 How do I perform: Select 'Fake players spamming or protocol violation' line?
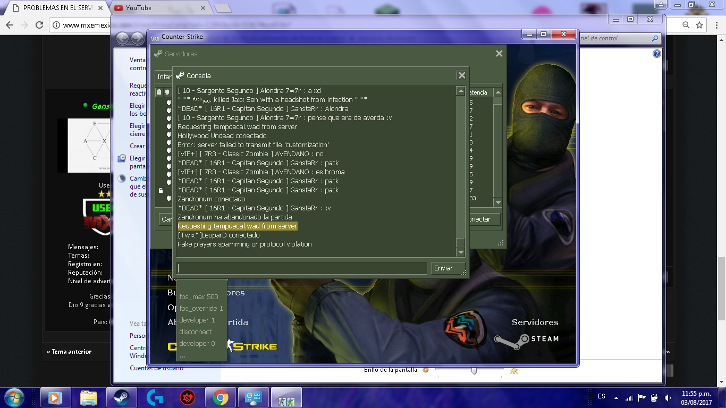click(x=244, y=244)
